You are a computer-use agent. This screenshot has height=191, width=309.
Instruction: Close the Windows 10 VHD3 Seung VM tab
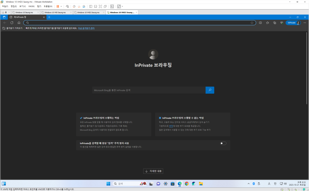(x=136, y=12)
